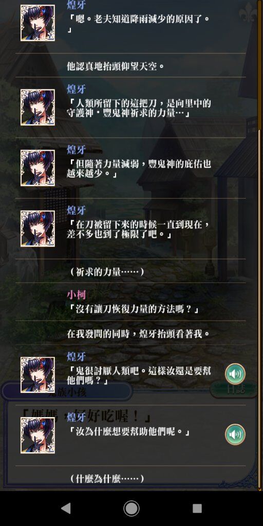
Task: Click 煌牙 portrait beside 在刀被留下來 line
Action: coord(37,229)
